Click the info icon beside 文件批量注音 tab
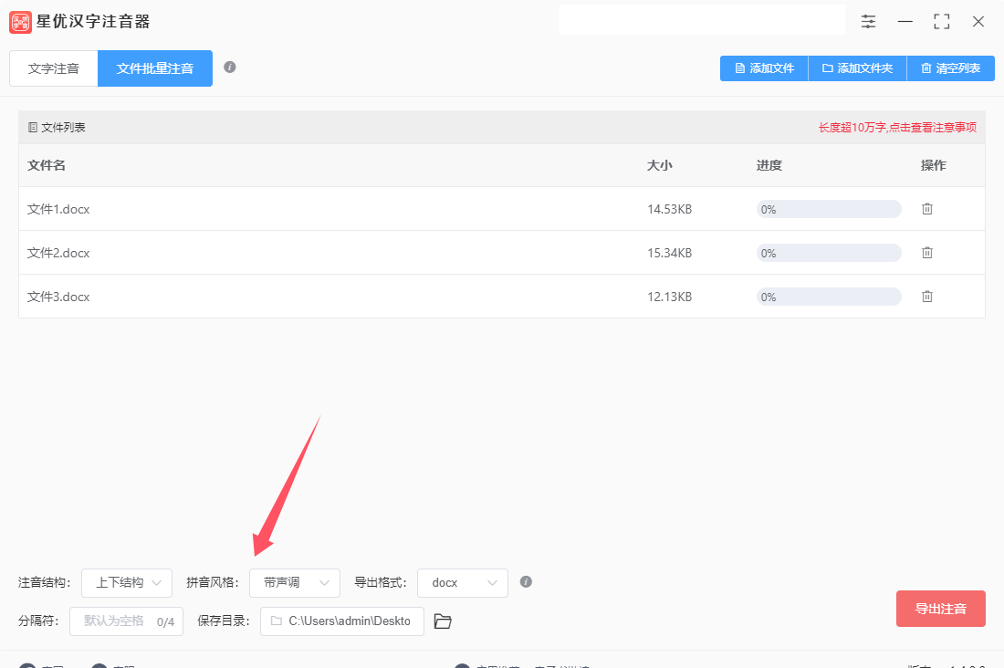 232,68
